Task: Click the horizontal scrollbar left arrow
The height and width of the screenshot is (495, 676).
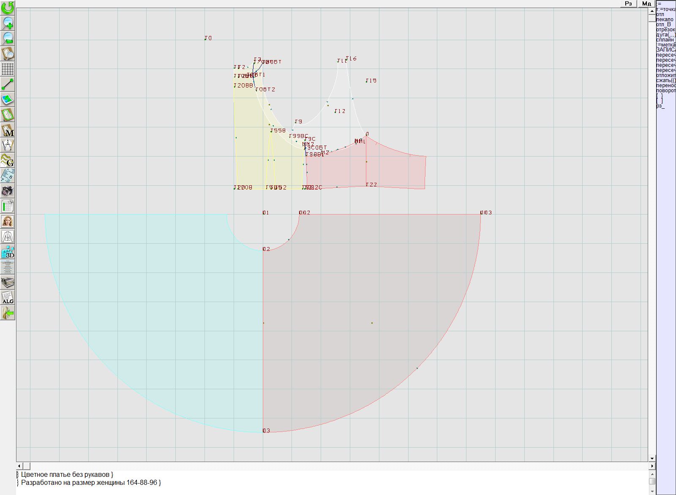Action: pyautogui.click(x=19, y=466)
